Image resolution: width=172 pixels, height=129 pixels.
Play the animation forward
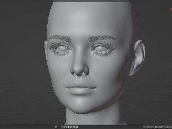click(71, 127)
